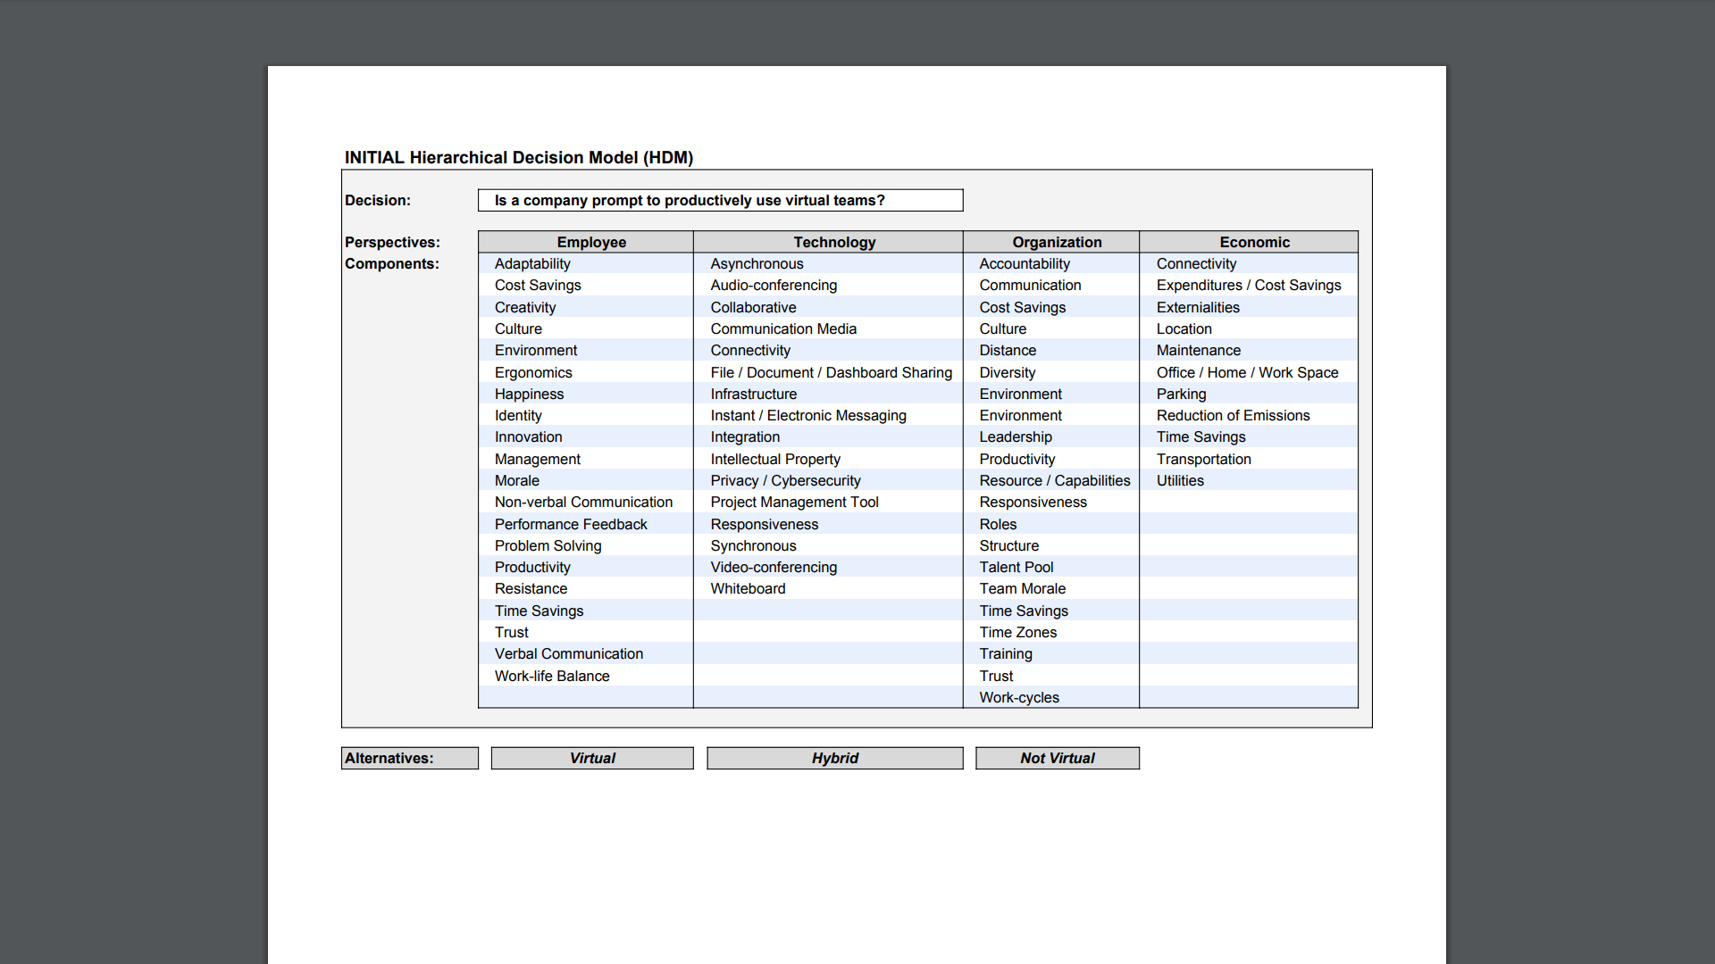
Task: Click Reduction of Emissions entry
Action: coord(1233,415)
